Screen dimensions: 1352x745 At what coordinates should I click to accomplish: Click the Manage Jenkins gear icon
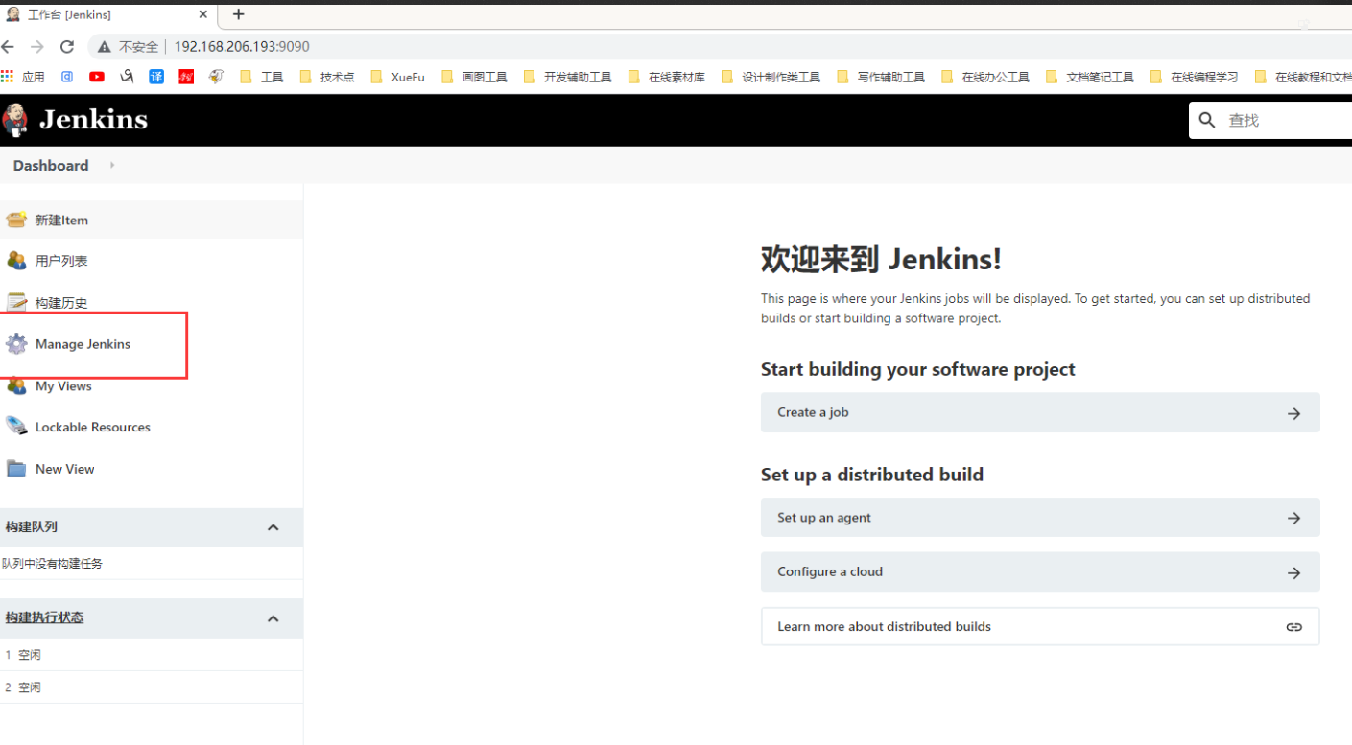16,344
